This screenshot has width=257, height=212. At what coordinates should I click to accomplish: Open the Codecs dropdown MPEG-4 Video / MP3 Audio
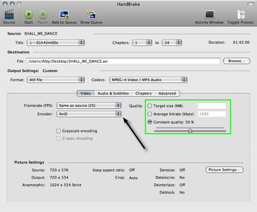[148, 80]
